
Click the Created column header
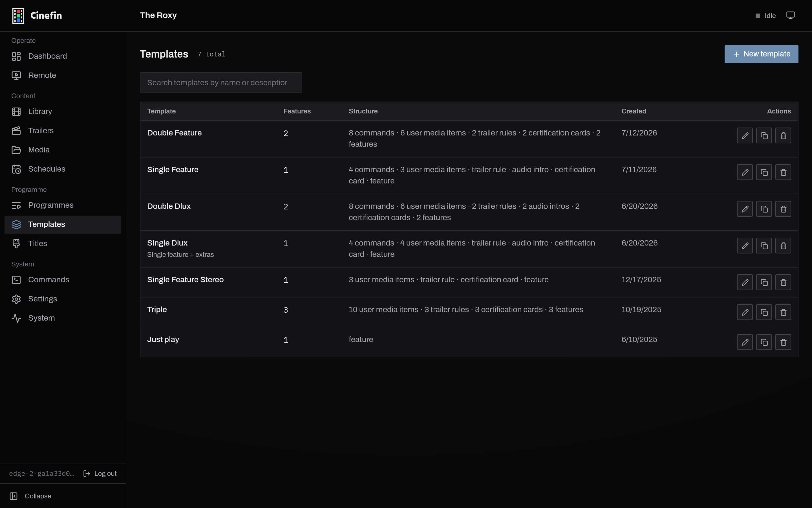pyautogui.click(x=634, y=111)
